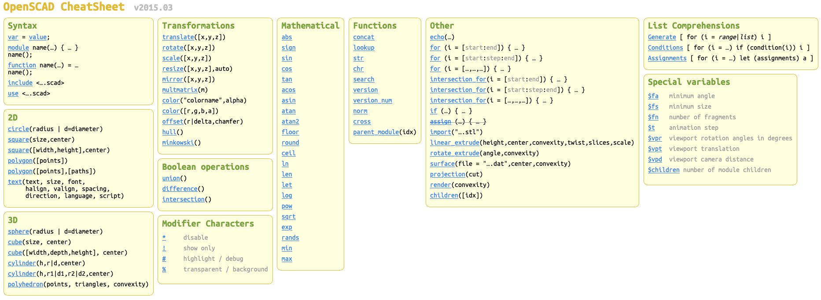Viewport: 821px width, 300px height.
Task: Open the polyhedron documentation link
Action: [26, 285]
